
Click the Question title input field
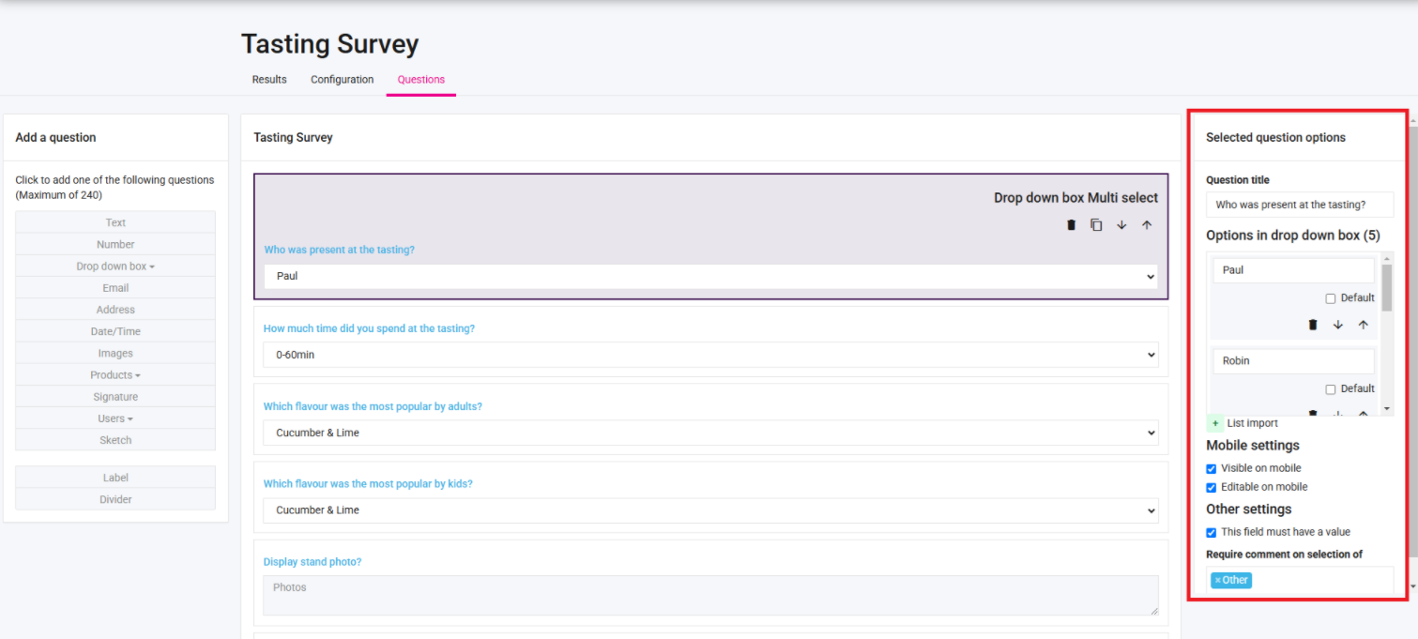point(1299,205)
